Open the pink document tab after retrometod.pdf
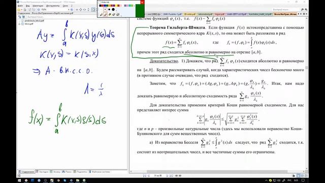Viewport: 325px width, 183px height. click(x=219, y=14)
